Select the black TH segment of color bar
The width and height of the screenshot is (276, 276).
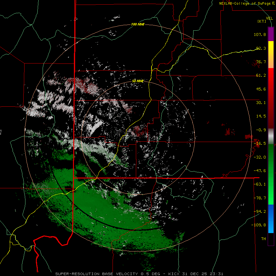[271, 239]
